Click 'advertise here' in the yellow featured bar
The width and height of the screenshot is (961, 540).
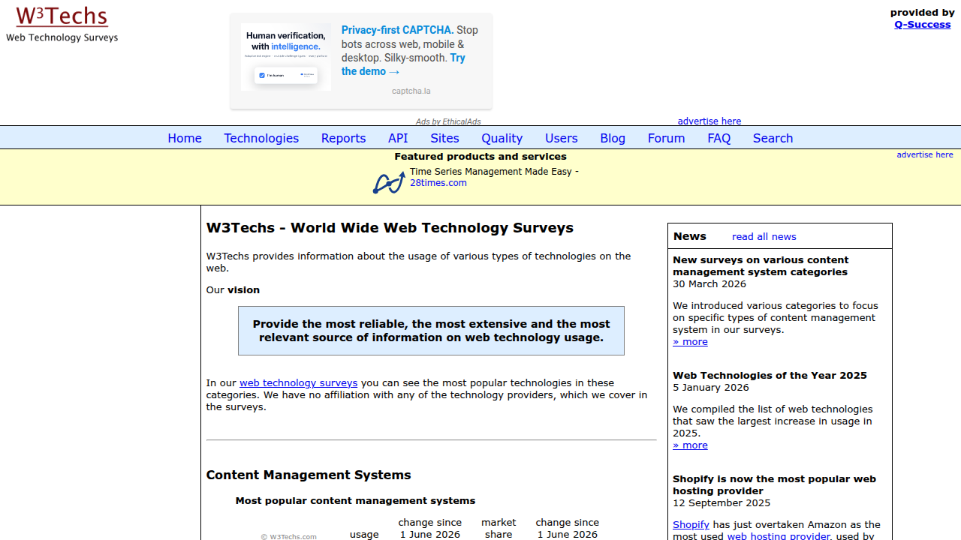pos(925,154)
